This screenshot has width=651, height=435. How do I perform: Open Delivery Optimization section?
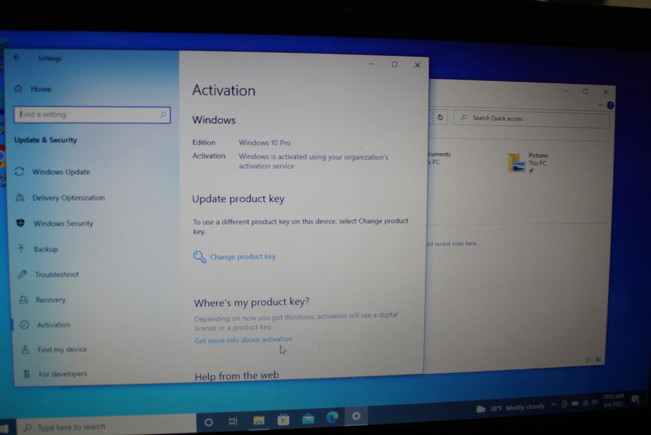pyautogui.click(x=60, y=198)
